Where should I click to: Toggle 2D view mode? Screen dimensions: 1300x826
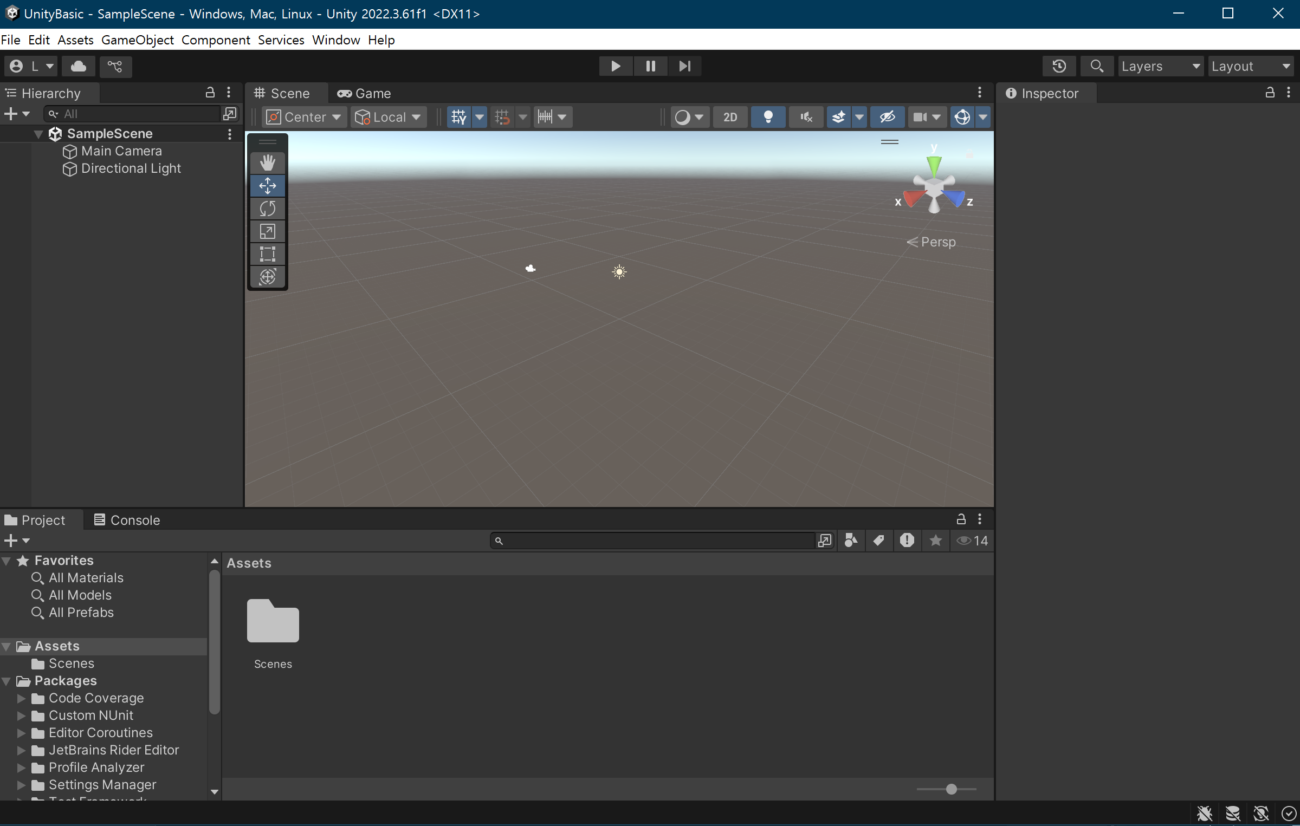coord(730,117)
